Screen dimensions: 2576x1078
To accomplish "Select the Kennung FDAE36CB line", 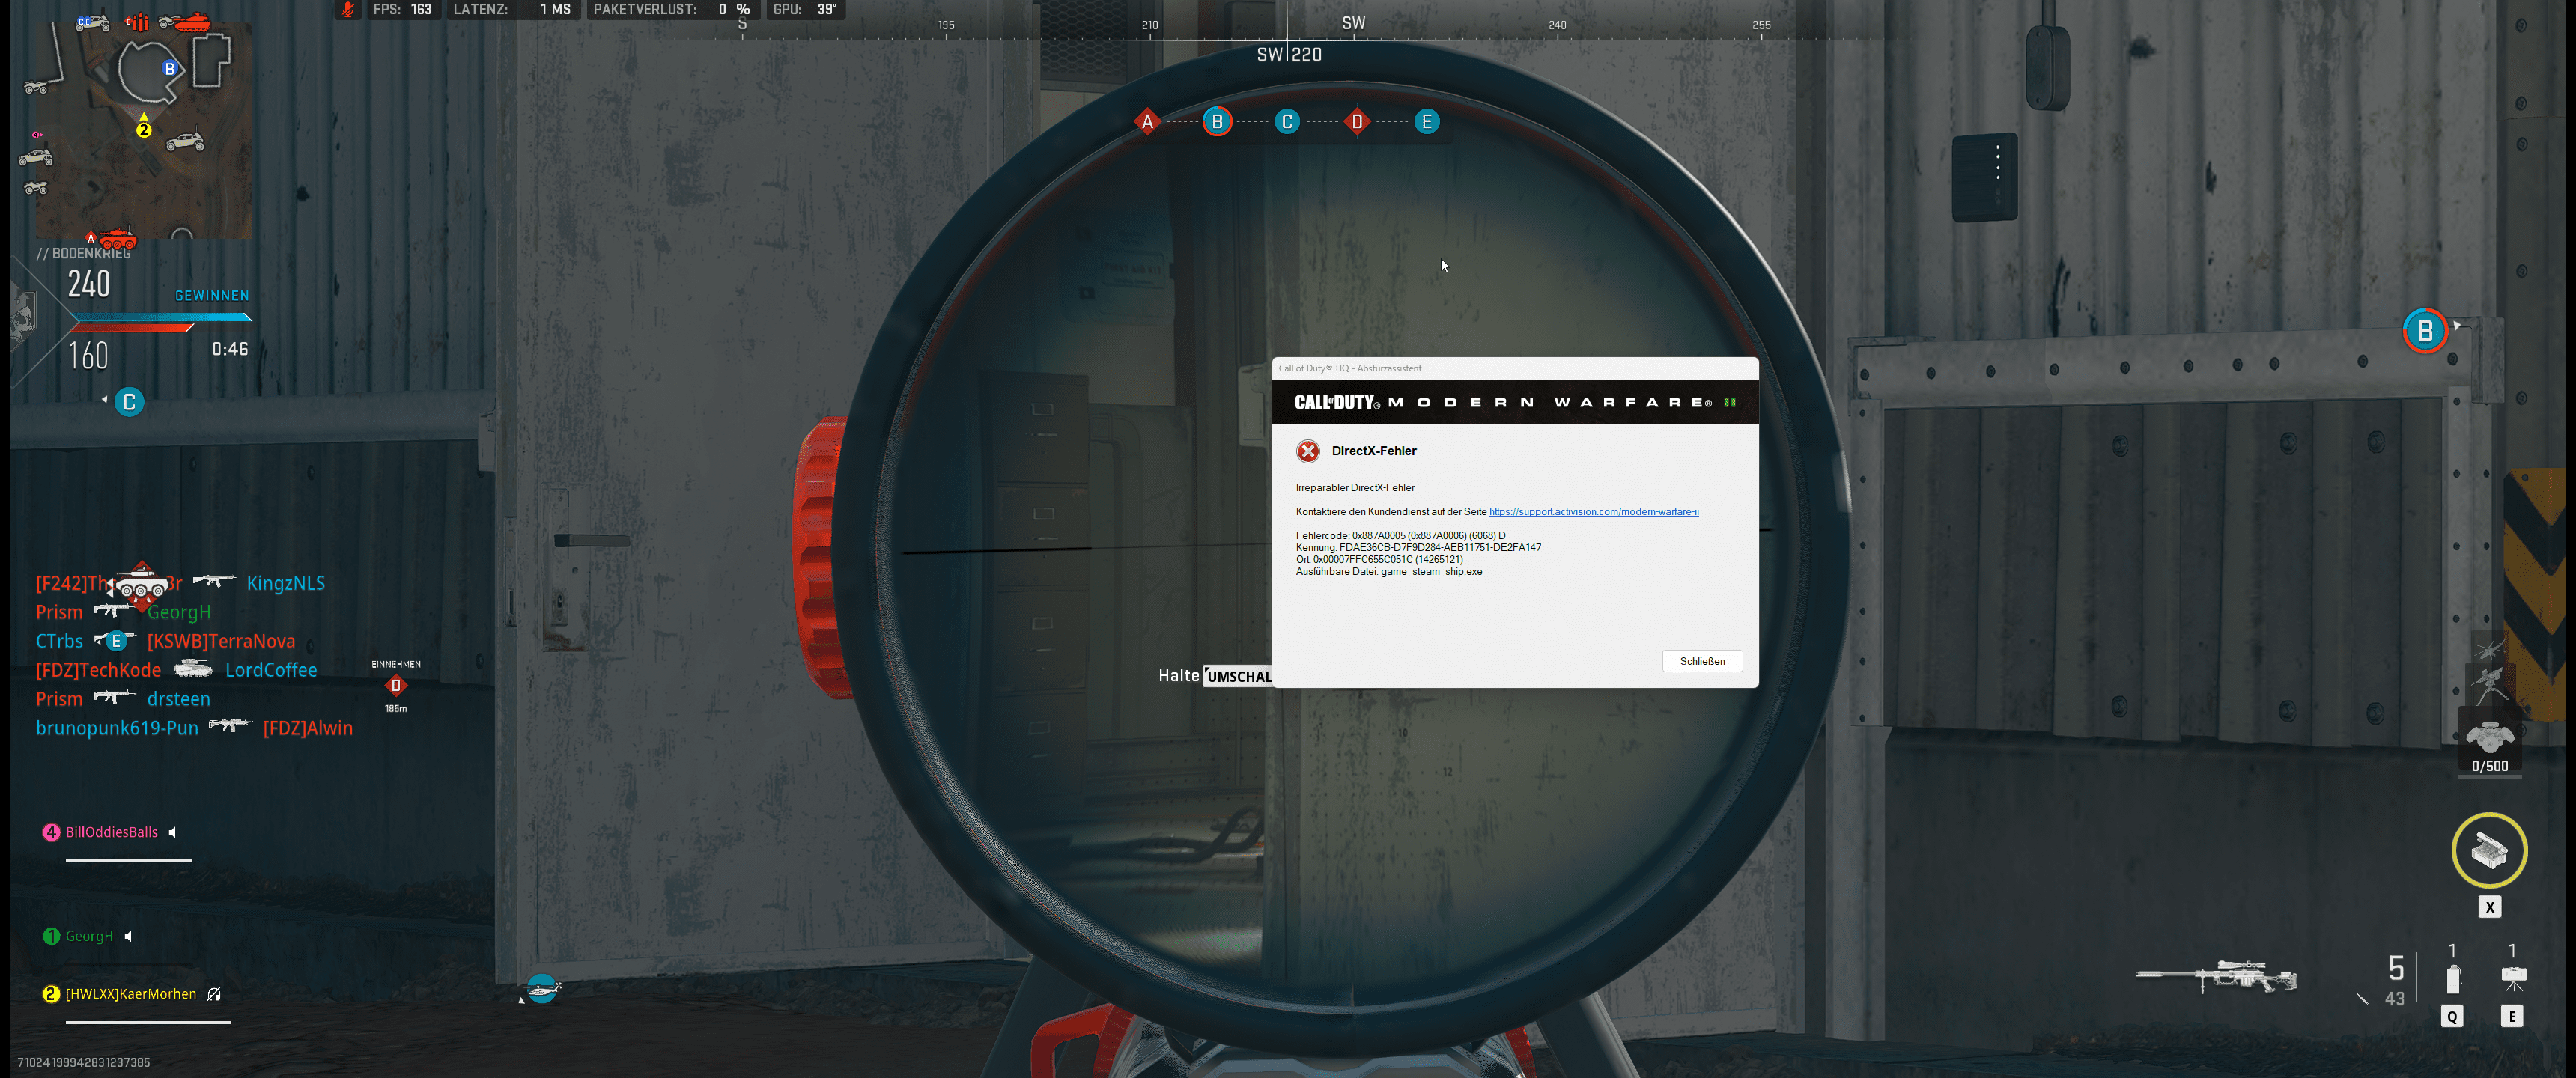I will (x=1418, y=548).
